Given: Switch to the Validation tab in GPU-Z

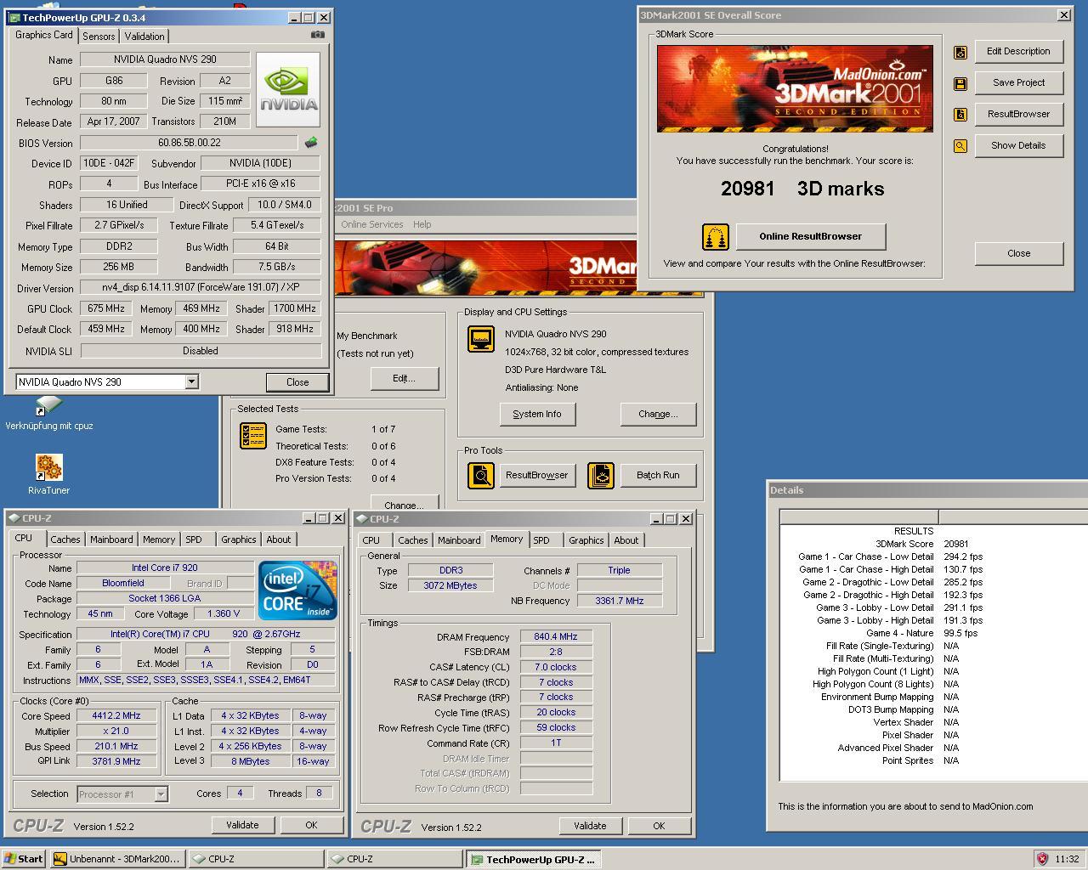Looking at the screenshot, I should click(144, 36).
